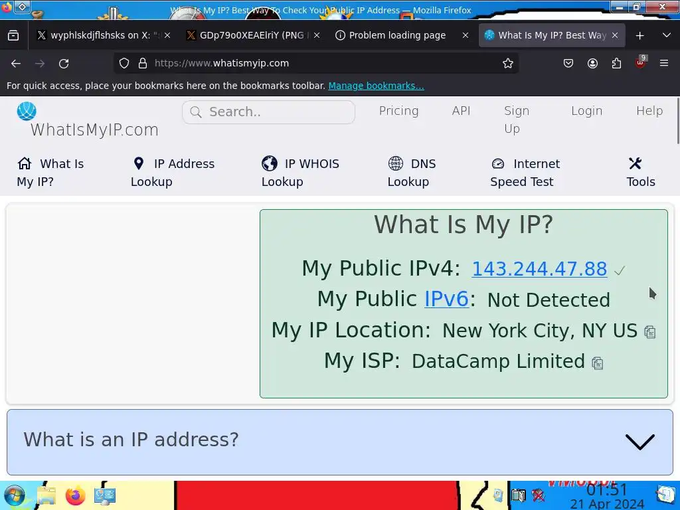Copy the ISP name with copy icon

597,363
